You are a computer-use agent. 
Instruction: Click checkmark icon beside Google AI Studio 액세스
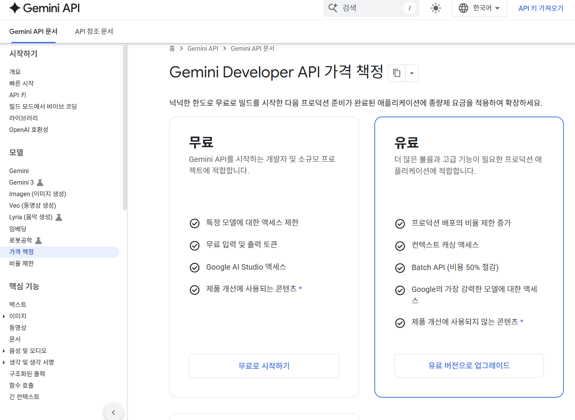(195, 268)
